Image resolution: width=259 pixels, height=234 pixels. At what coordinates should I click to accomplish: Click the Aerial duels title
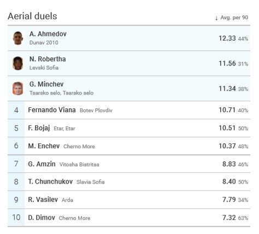tap(32, 16)
